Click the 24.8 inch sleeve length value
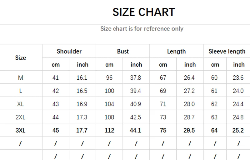The image size is (250, 160). (x=238, y=117)
